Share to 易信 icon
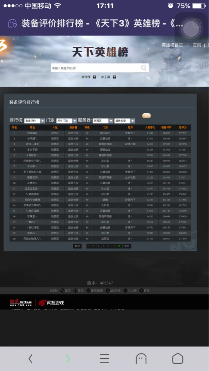This screenshot has width=209, height=371. tap(79, 291)
